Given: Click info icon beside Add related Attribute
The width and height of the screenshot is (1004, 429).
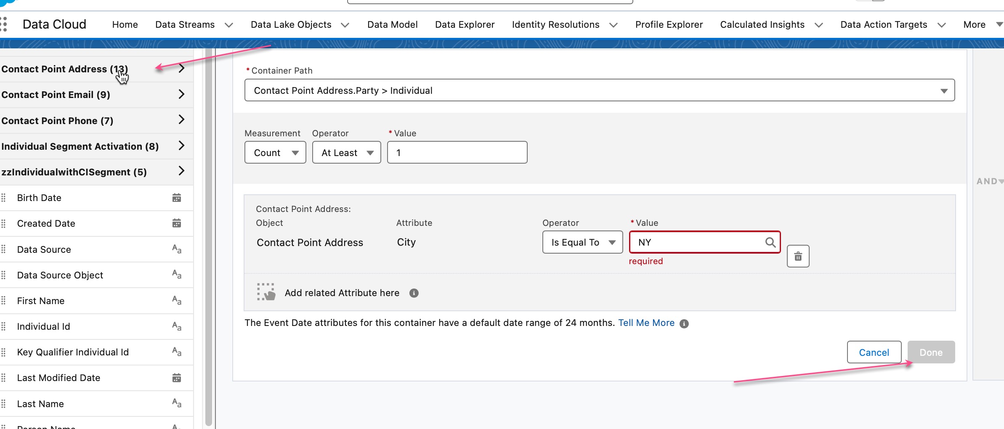Looking at the screenshot, I should (414, 293).
